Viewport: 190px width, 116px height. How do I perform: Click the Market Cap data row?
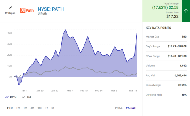point(166,37)
